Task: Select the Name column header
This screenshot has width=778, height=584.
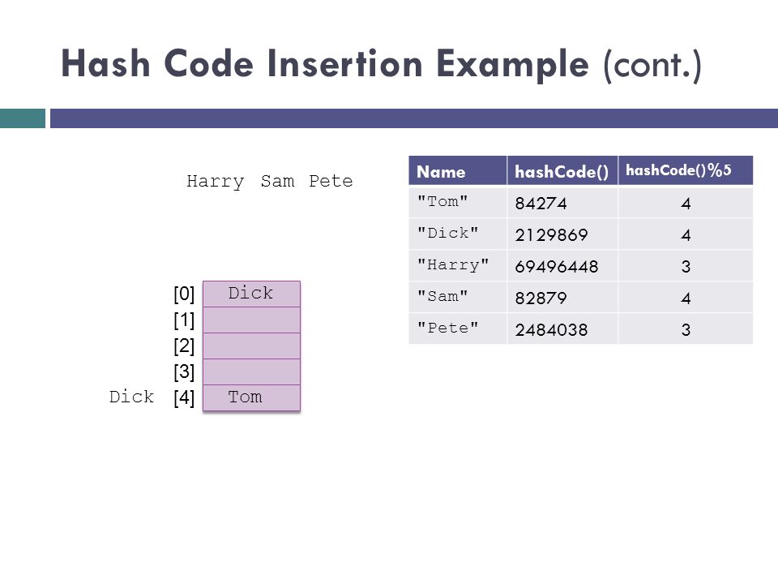Action: [457, 171]
